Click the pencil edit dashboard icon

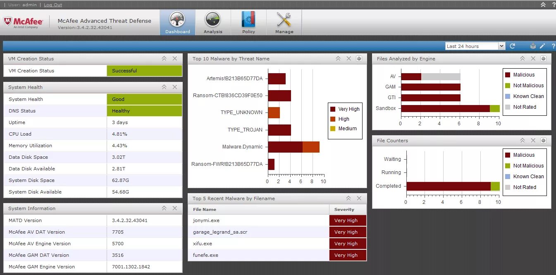(x=542, y=46)
